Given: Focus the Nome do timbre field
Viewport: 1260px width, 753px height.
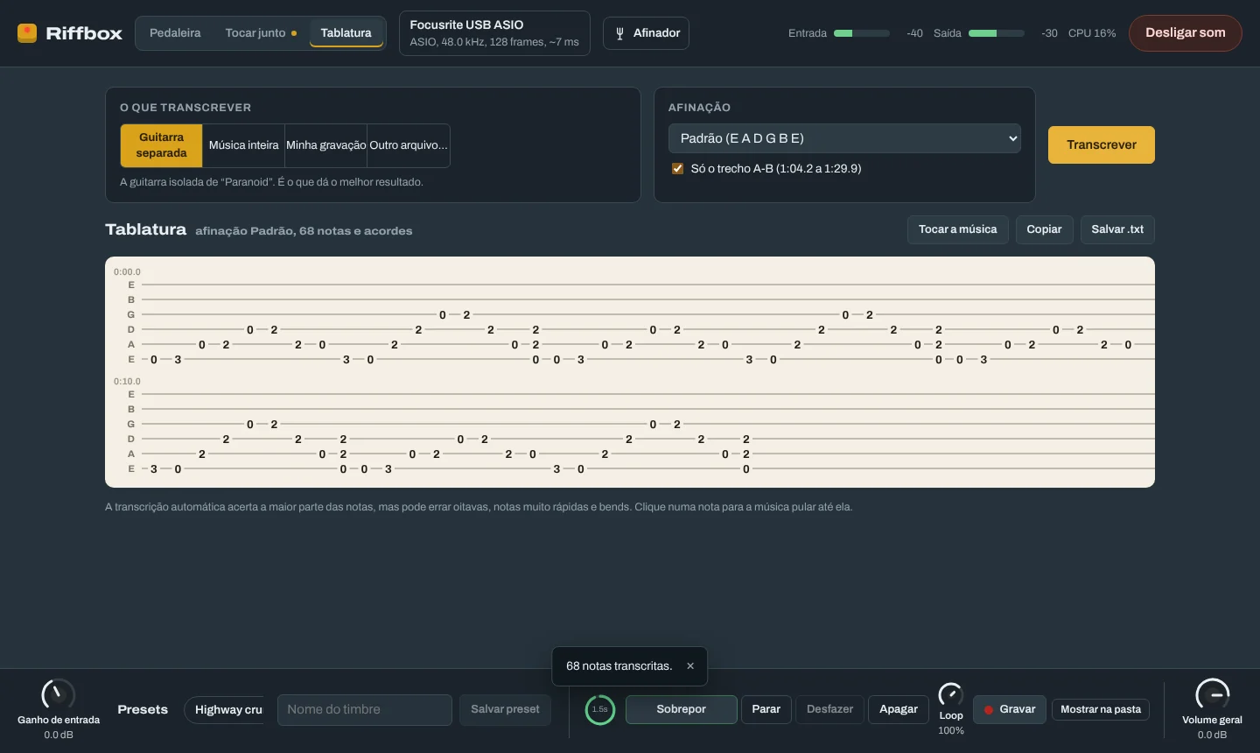Looking at the screenshot, I should pyautogui.click(x=365, y=709).
